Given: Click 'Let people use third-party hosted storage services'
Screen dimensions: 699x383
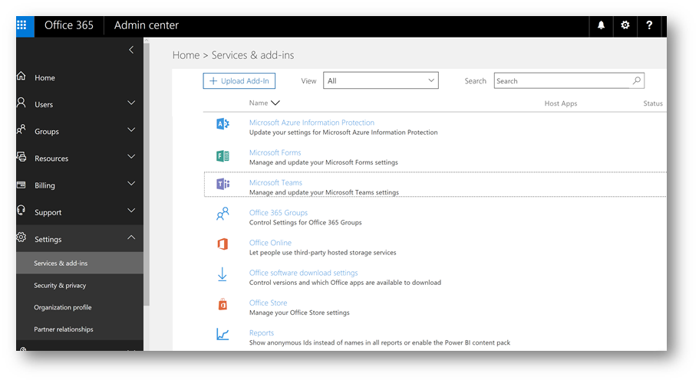Looking at the screenshot, I should 322,253.
